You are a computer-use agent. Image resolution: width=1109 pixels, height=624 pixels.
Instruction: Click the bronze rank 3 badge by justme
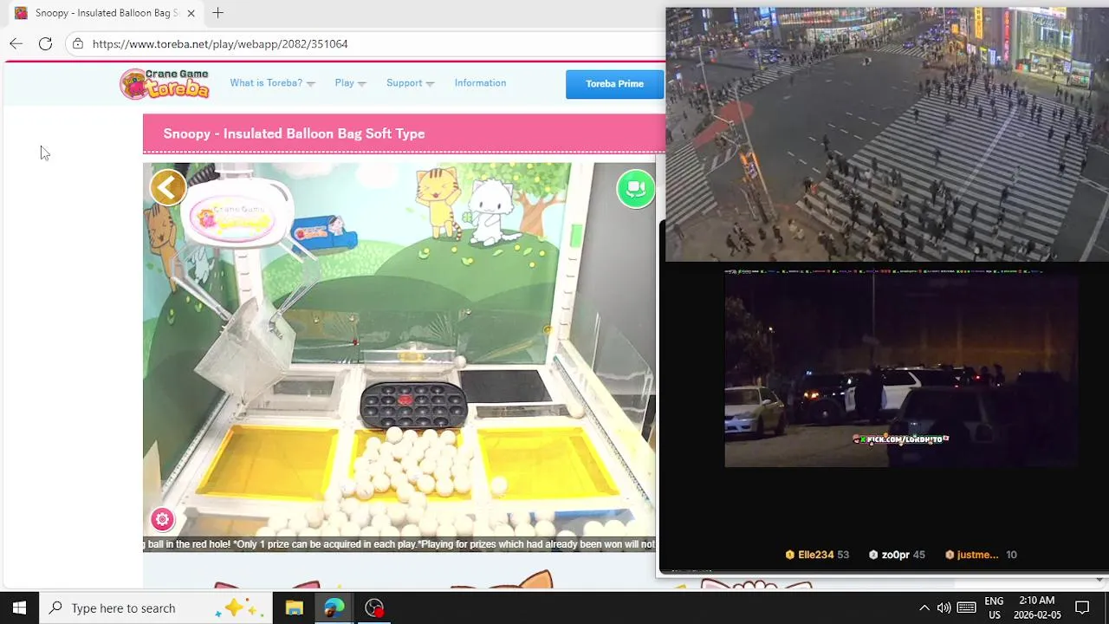(950, 555)
